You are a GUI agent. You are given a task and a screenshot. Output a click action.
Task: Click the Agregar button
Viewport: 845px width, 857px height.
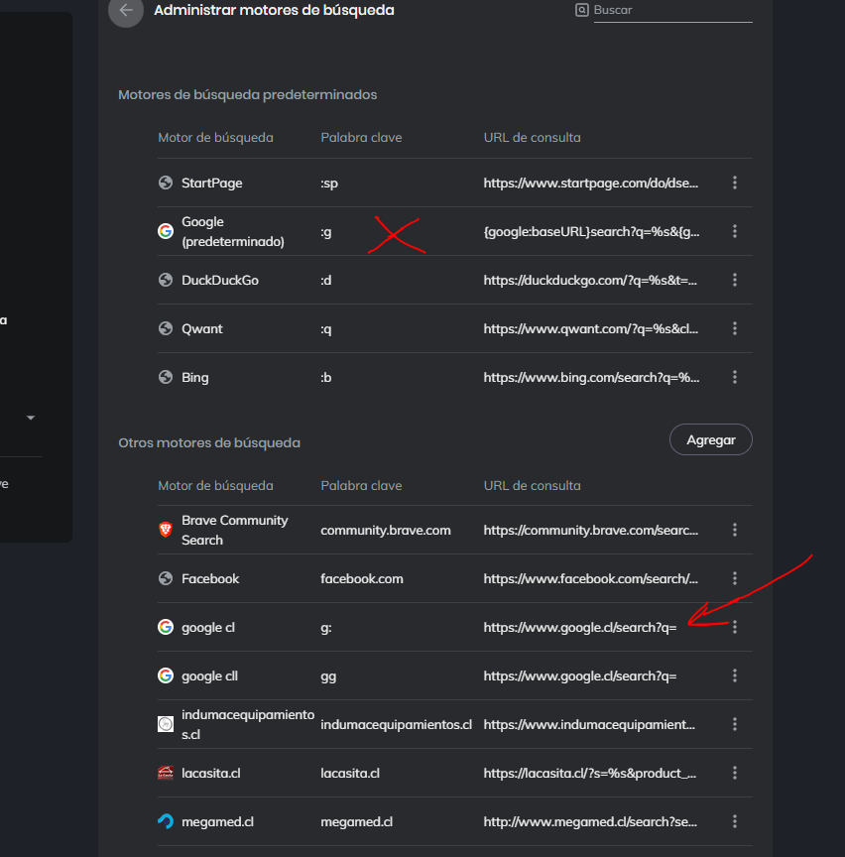coord(711,440)
